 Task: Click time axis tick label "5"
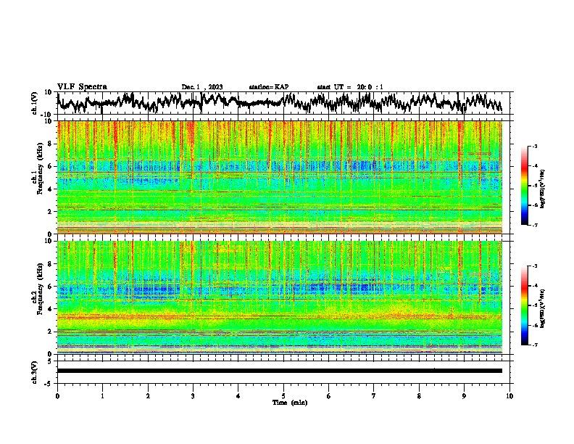point(283,396)
